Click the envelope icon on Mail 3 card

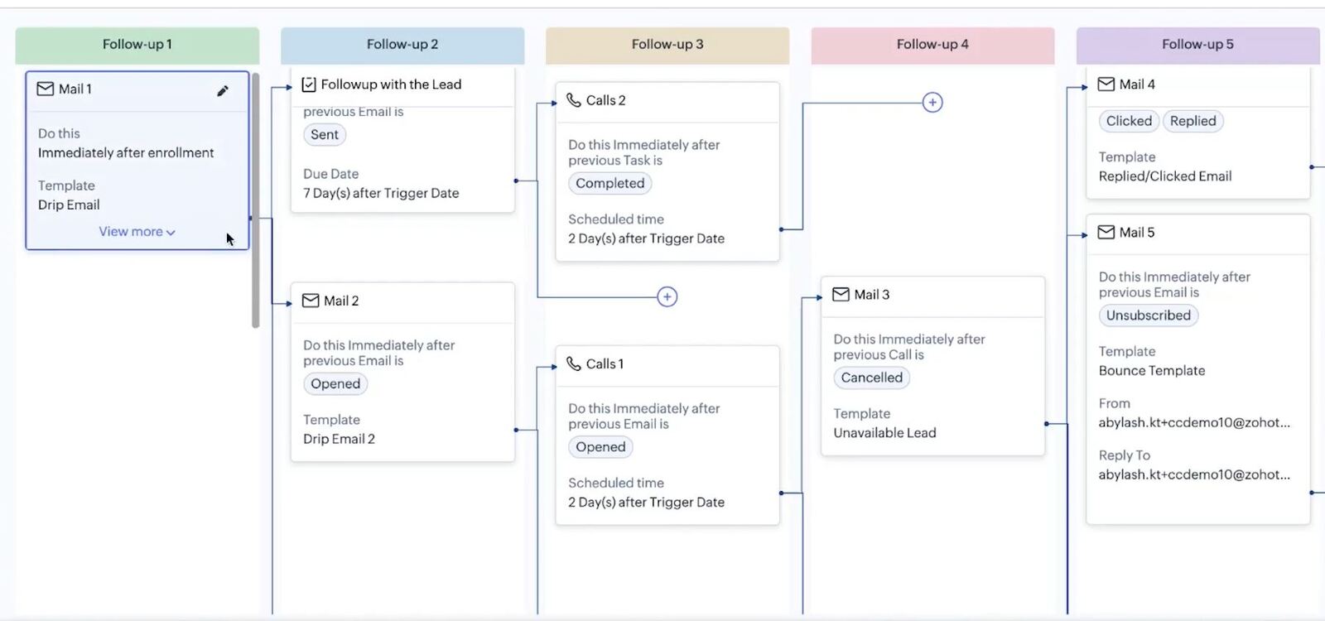pyautogui.click(x=841, y=295)
